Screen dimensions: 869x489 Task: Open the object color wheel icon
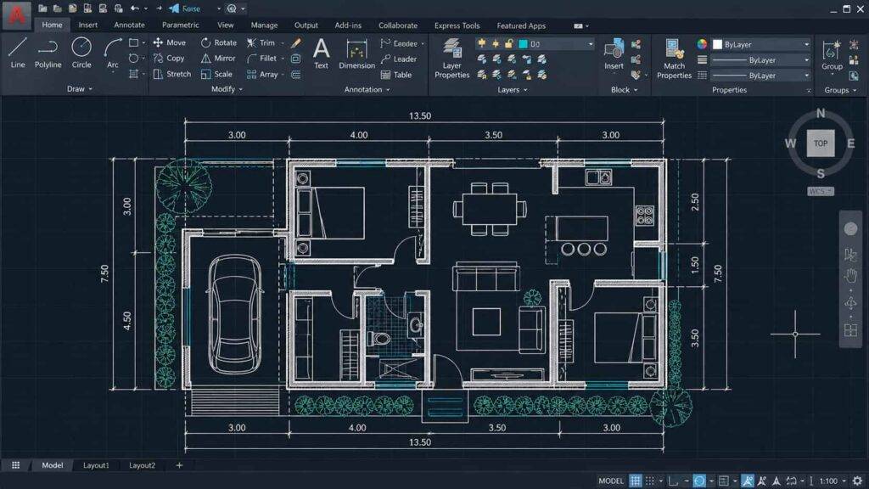[702, 44]
